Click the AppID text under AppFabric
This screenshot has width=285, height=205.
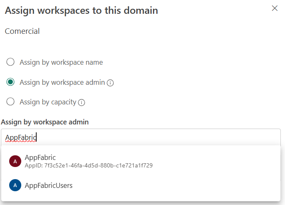tap(89, 165)
